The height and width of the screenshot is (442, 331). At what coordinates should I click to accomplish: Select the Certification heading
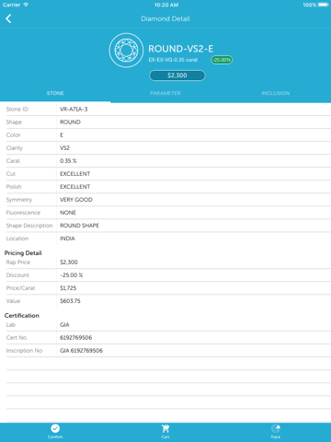[x=22, y=316]
